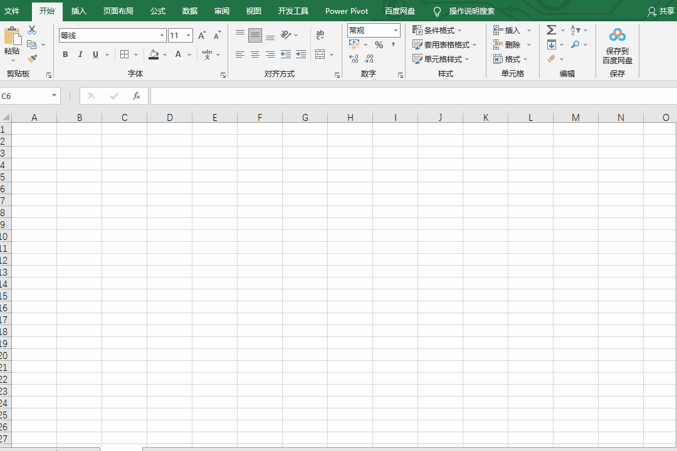
Task: Apply percent style to cell
Action: click(379, 45)
